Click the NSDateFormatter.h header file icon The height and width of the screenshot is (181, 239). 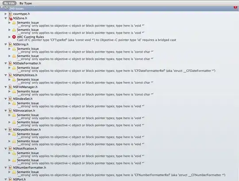tap(10, 63)
